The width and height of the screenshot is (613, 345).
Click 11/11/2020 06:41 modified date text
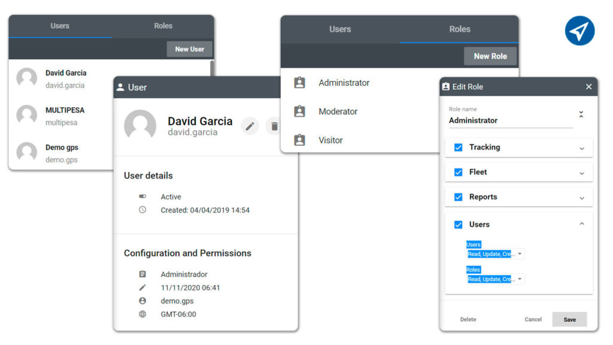190,287
